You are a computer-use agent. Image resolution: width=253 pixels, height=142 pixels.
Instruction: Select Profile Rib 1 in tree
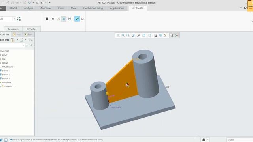pos(8,86)
